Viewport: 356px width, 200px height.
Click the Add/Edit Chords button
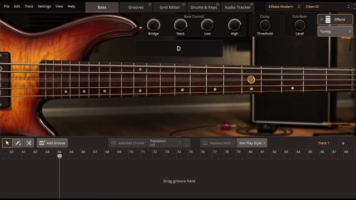[x=128, y=143]
